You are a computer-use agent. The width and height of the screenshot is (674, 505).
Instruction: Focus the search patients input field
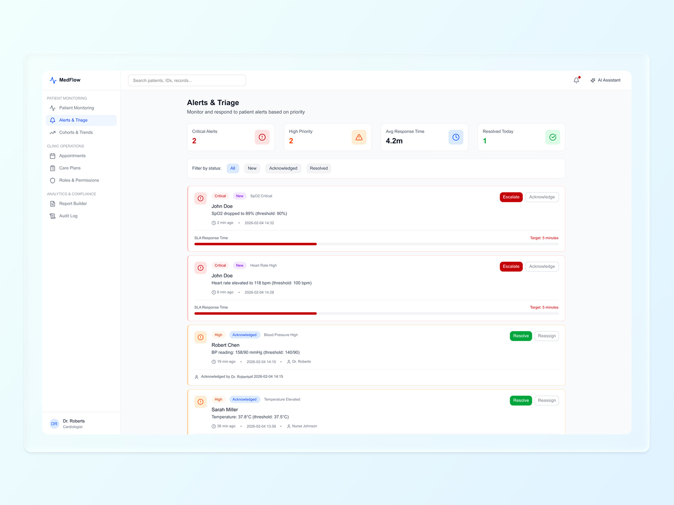point(187,80)
